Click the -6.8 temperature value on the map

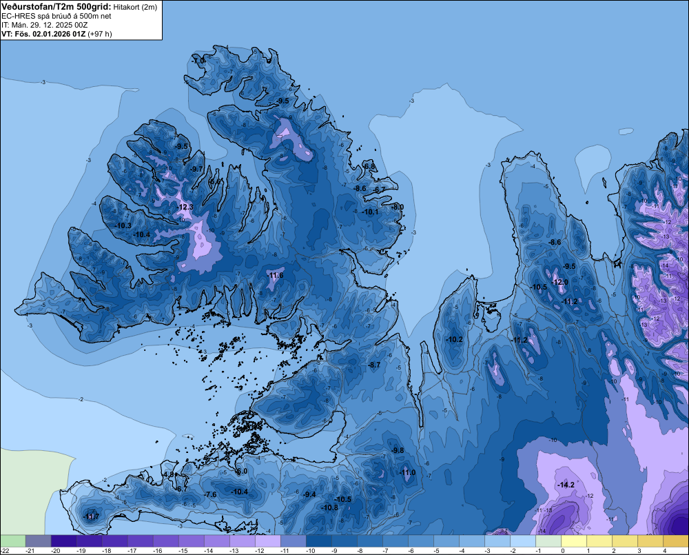pyautogui.click(x=369, y=166)
